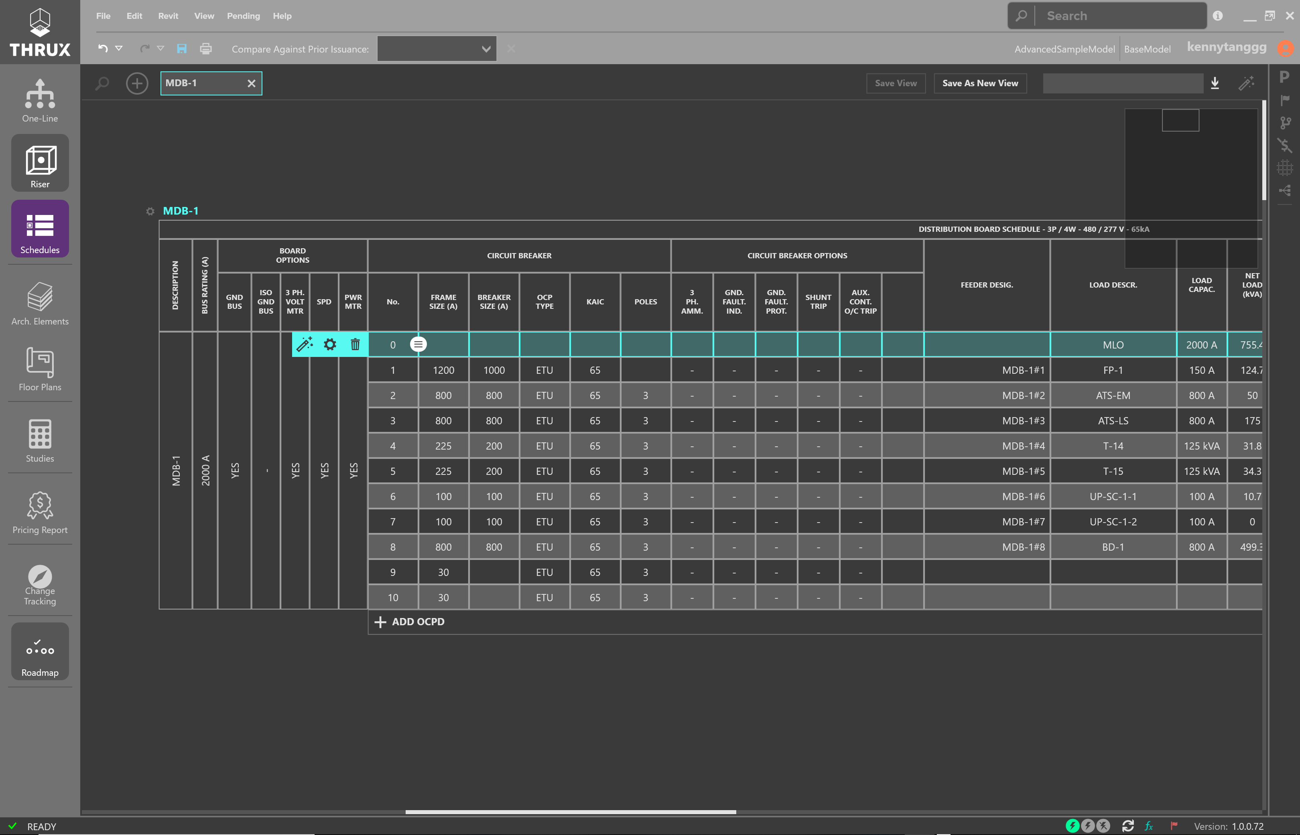The image size is (1300, 835).
Task: Click the BaseModel label
Action: tap(1147, 49)
